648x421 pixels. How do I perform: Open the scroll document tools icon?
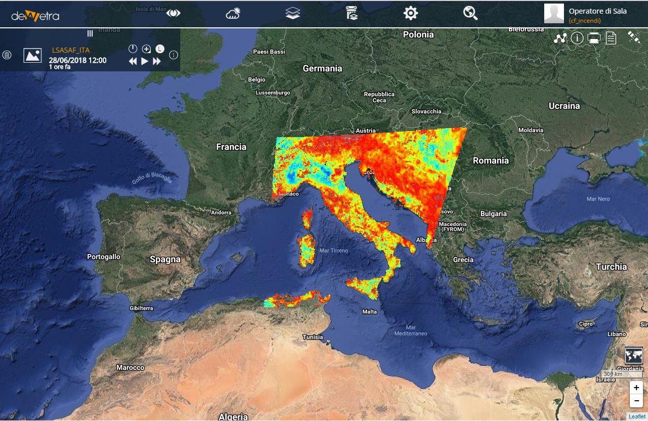[x=352, y=13]
